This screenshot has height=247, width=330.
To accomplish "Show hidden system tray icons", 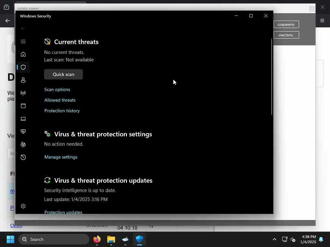I will 275,239.
